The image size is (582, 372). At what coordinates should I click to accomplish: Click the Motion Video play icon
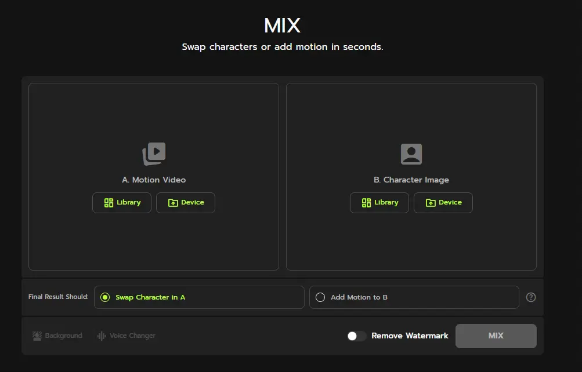[154, 154]
